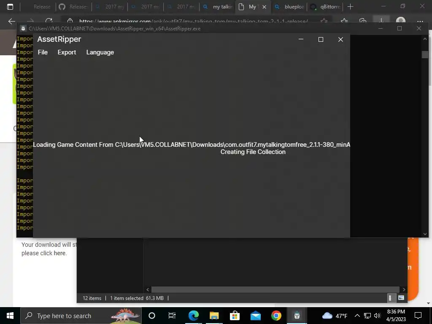Image resolution: width=432 pixels, height=324 pixels.
Task: Close the AssetRipper window
Action: click(340, 39)
